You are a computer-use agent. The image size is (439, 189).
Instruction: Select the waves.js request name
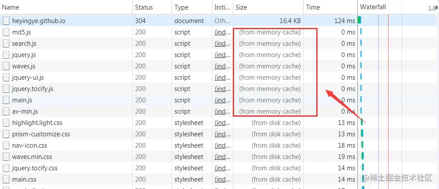point(24,67)
